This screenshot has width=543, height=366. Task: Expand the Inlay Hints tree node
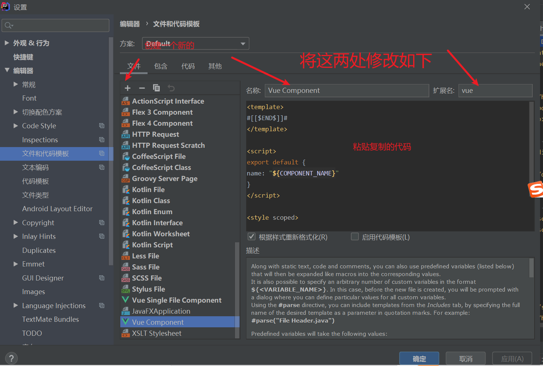pos(15,236)
